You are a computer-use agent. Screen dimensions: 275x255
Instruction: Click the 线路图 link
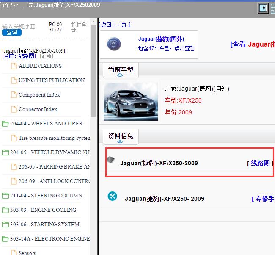point(260,163)
